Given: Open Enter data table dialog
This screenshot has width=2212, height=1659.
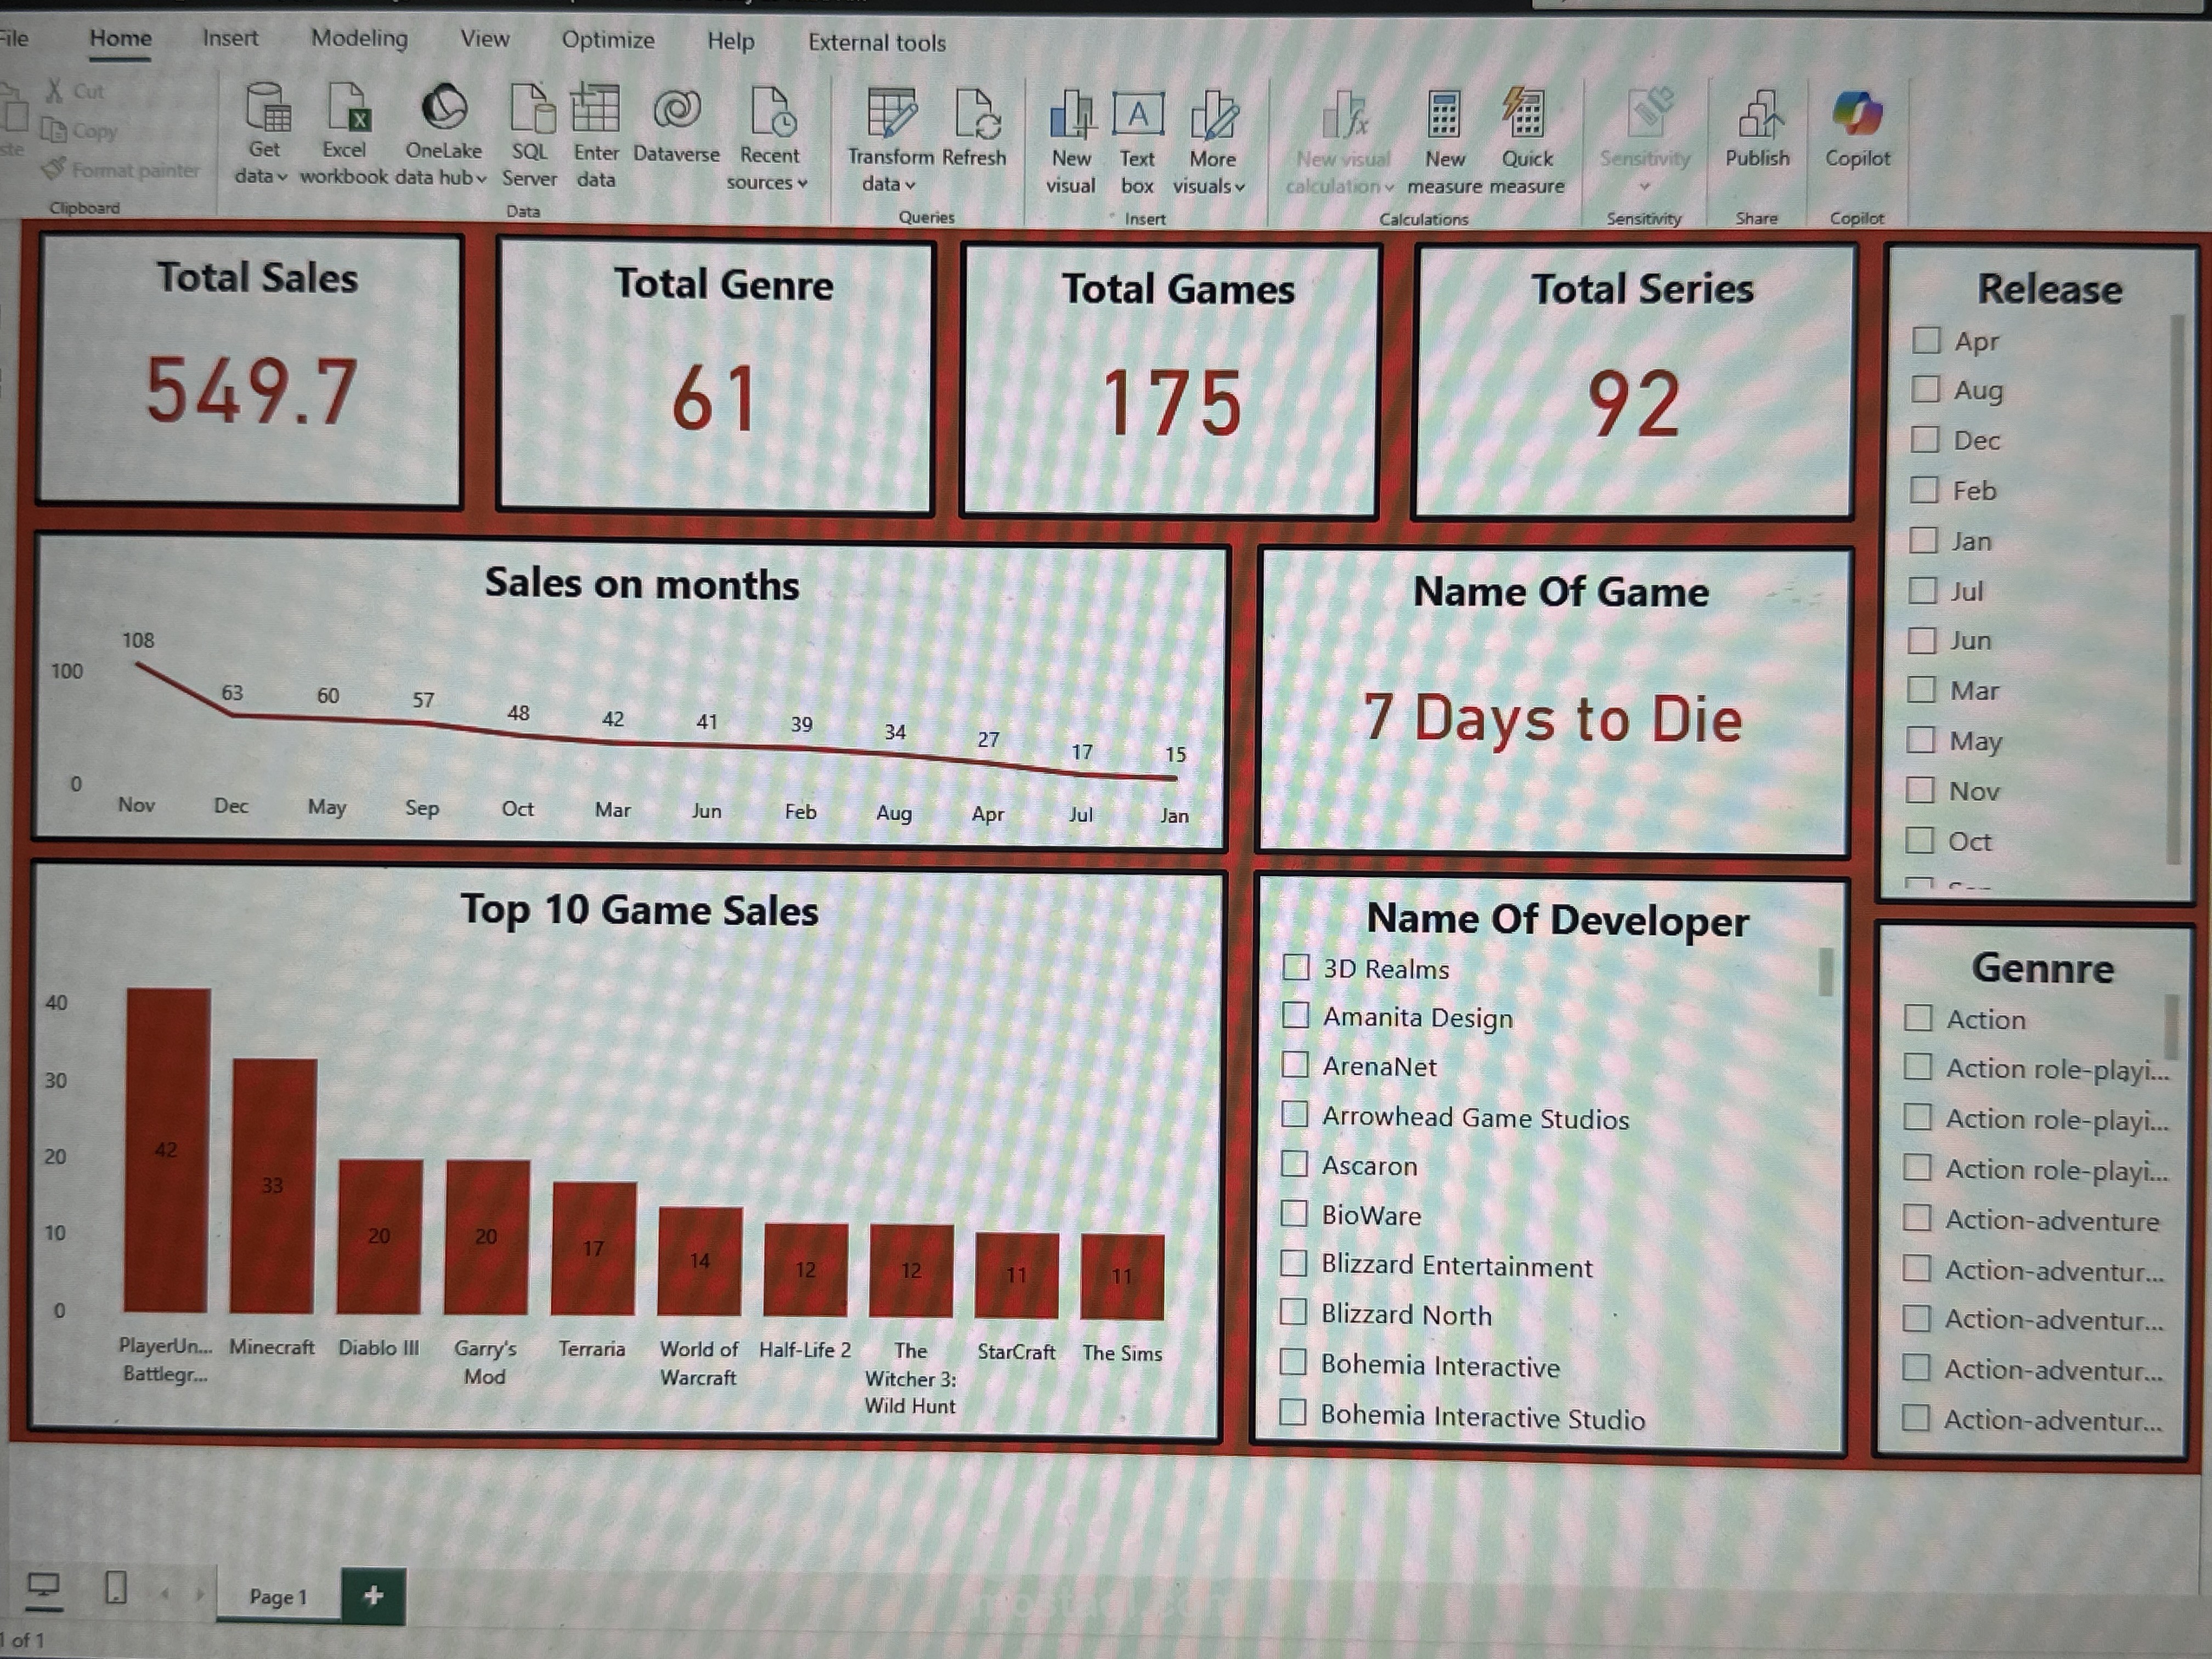Looking at the screenshot, I should point(596,135).
